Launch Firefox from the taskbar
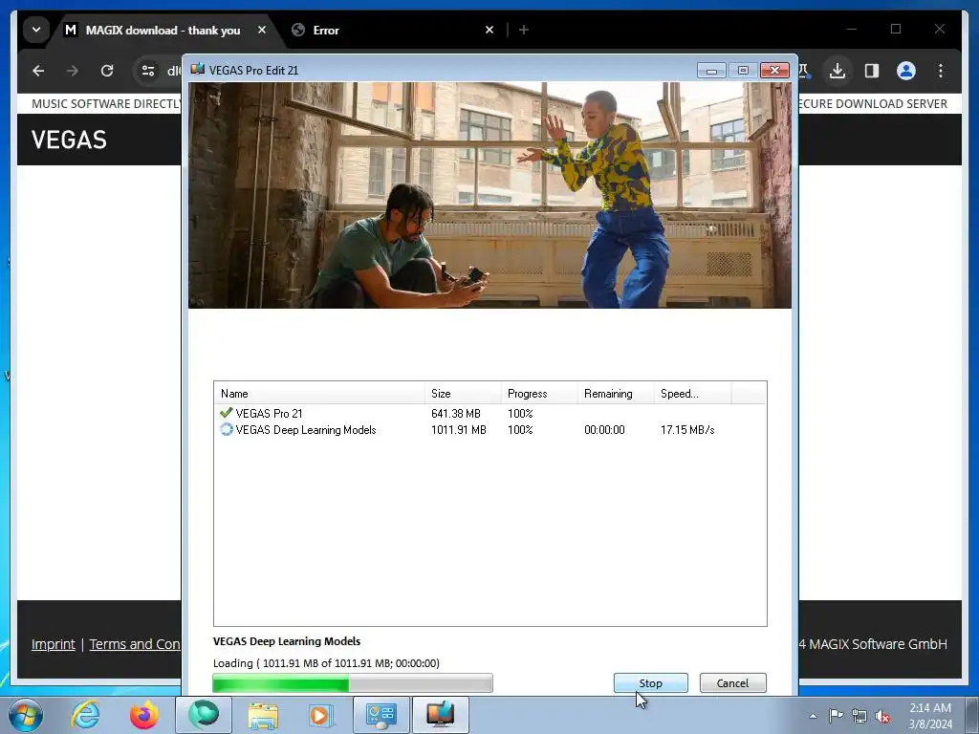 click(x=144, y=715)
